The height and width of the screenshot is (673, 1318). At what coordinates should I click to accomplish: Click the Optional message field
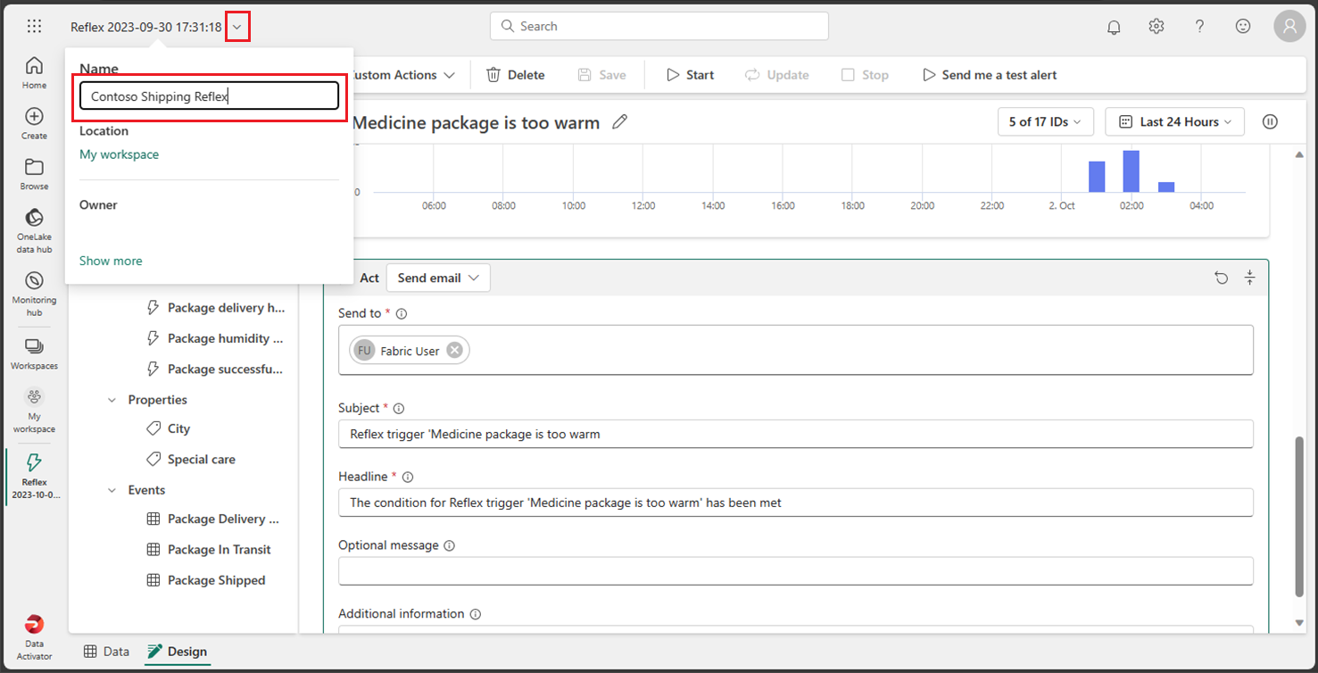tap(796, 571)
